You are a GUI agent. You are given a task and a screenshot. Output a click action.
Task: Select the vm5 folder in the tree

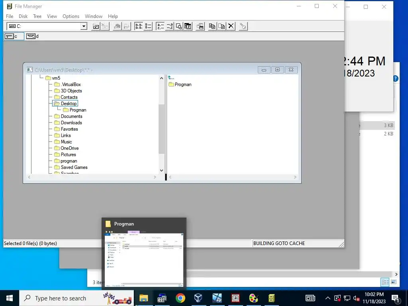click(53, 78)
